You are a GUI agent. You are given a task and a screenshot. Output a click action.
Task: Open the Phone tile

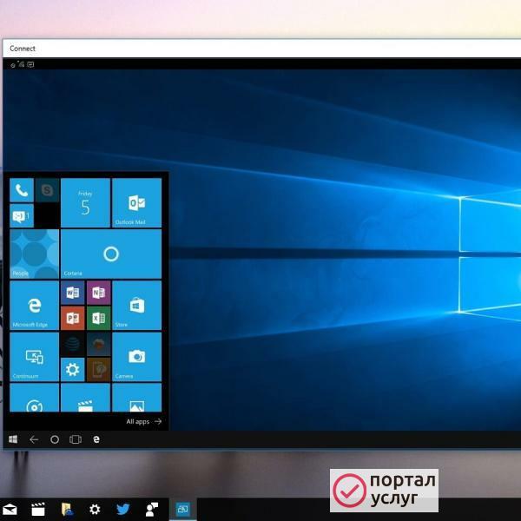click(22, 190)
